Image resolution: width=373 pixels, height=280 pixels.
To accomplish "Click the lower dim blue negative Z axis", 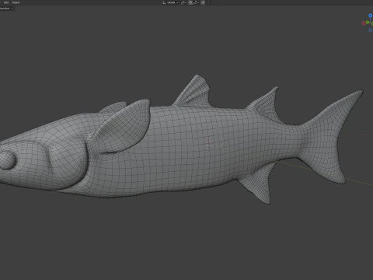I will coord(370,30).
